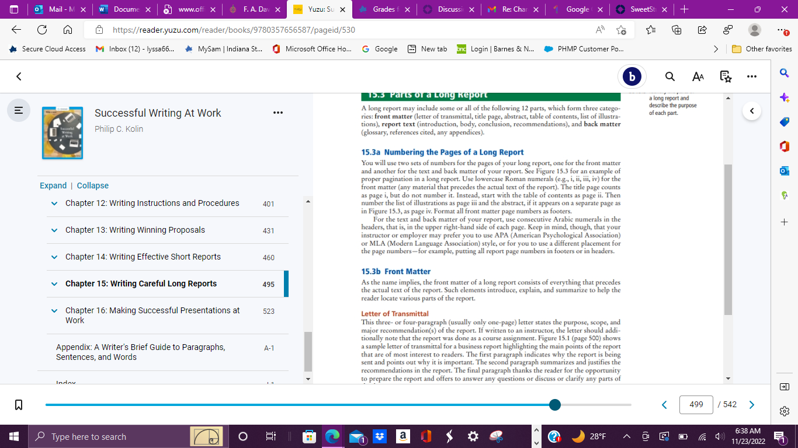The height and width of the screenshot is (448, 798).
Task: Click the reading progress slider handle
Action: click(x=555, y=405)
